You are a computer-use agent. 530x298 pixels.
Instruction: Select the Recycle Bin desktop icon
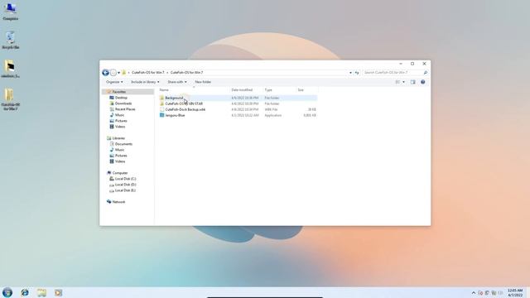(x=11, y=41)
